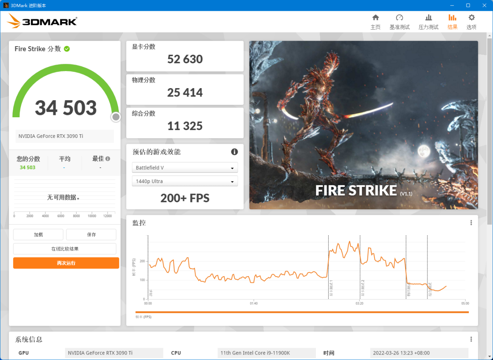Maximize the 3DMark window
Viewport: 493px width, 360px height.
[x=468, y=5]
